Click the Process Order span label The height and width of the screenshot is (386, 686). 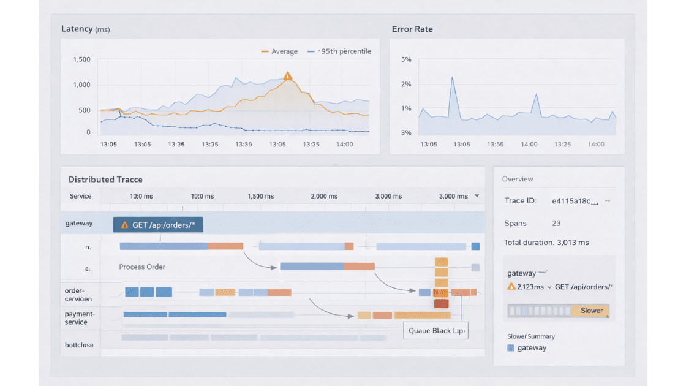point(142,267)
